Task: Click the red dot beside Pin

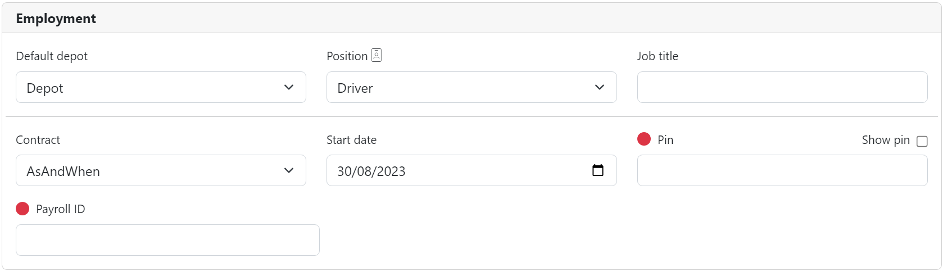Action: pyautogui.click(x=644, y=139)
